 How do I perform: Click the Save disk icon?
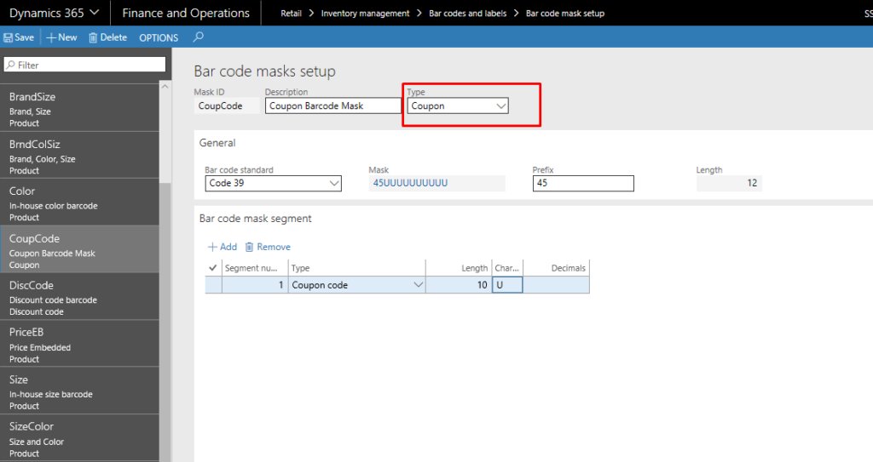[9, 37]
